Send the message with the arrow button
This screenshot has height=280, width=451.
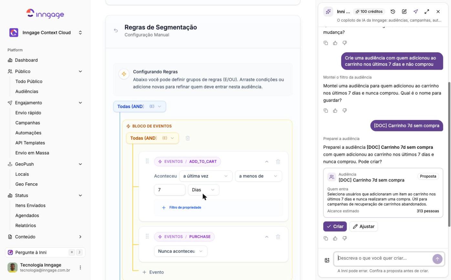tap(437, 259)
